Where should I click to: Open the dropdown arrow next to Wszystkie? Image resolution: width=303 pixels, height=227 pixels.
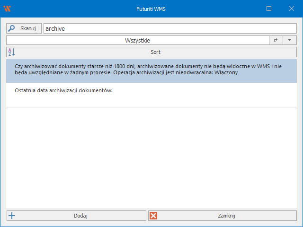(289, 41)
